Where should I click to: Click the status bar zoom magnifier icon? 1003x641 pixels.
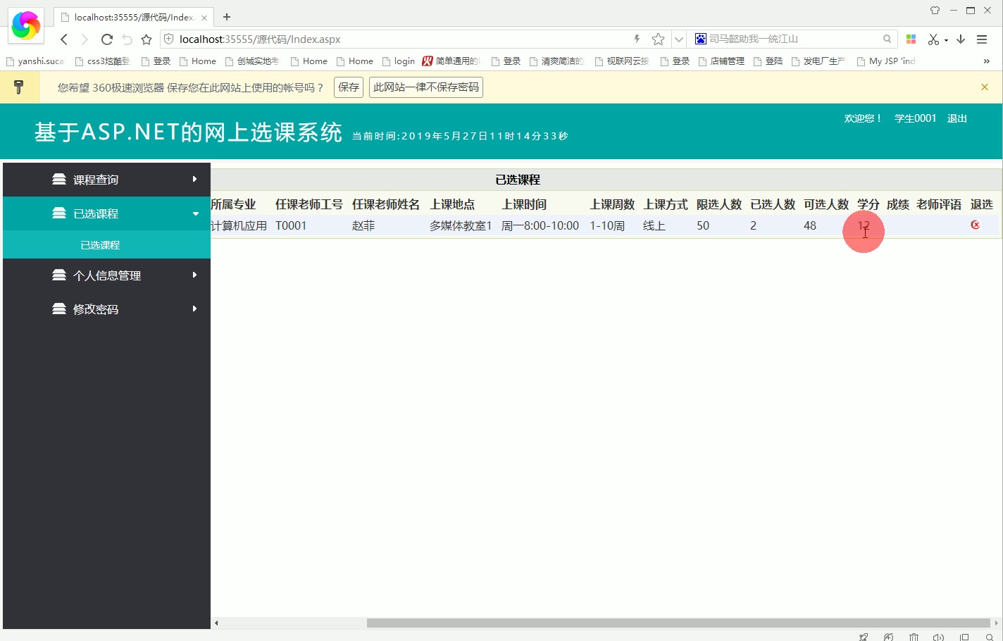(x=990, y=637)
